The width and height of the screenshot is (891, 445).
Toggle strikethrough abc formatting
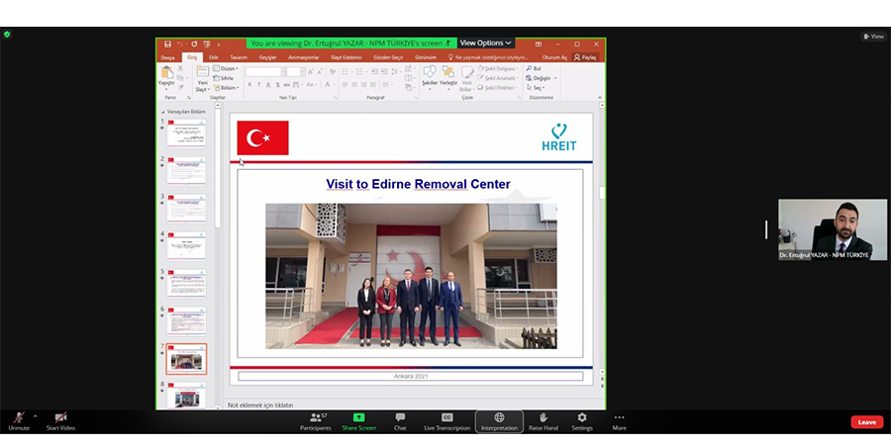point(286,85)
